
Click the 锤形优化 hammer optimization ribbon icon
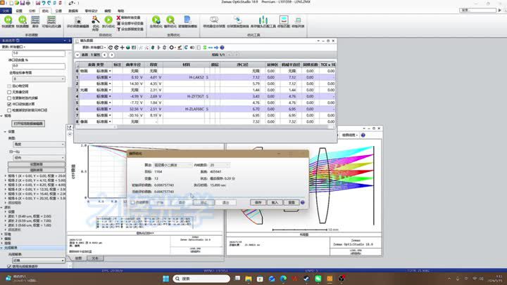(170, 20)
